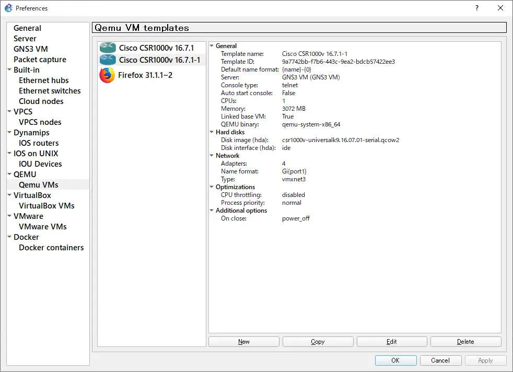Click the Memory value 3072 MB
The width and height of the screenshot is (513, 372).
[x=294, y=109]
